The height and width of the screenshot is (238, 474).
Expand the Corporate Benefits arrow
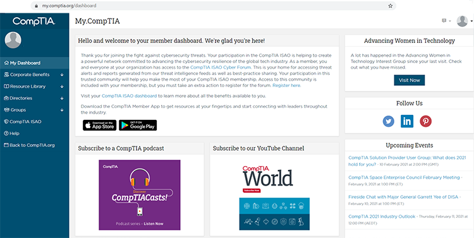click(62, 74)
